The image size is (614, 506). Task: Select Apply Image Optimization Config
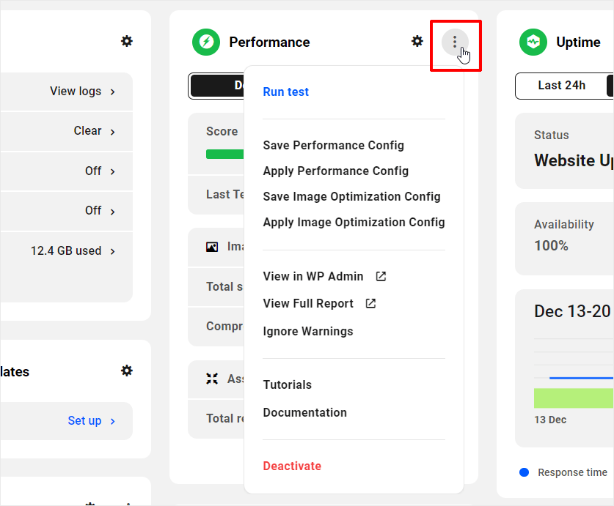(x=354, y=222)
